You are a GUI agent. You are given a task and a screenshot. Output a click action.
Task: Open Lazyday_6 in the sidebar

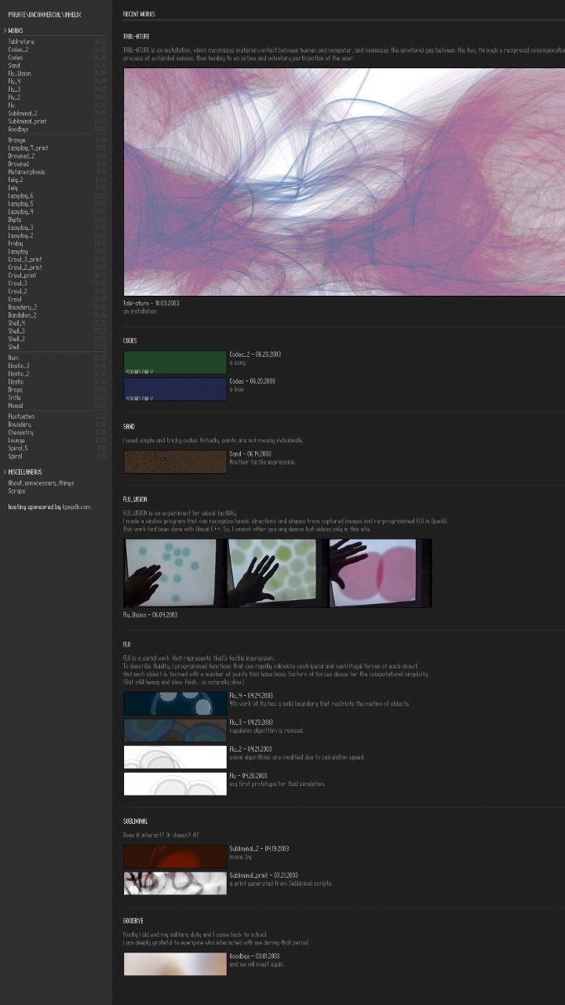[20, 196]
